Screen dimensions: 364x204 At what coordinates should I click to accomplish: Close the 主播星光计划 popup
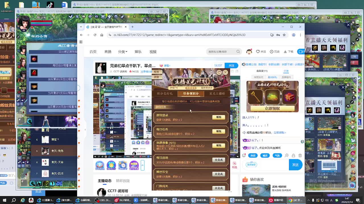(x=225, y=72)
